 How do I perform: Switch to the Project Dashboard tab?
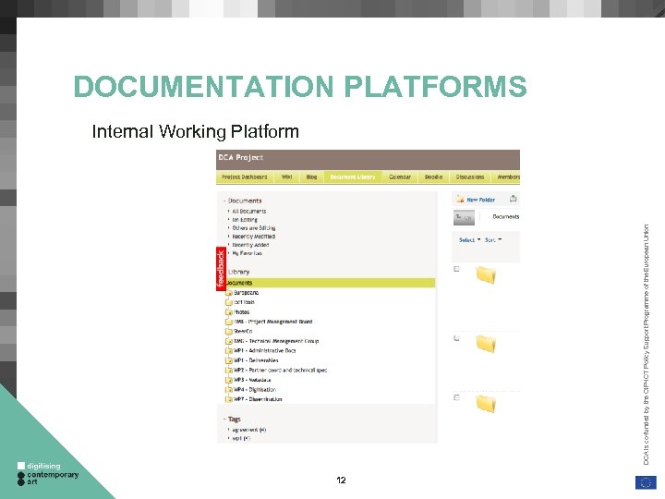click(244, 176)
